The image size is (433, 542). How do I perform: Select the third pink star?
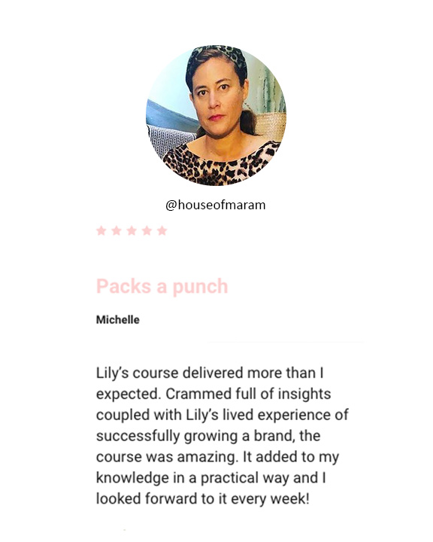click(x=132, y=230)
